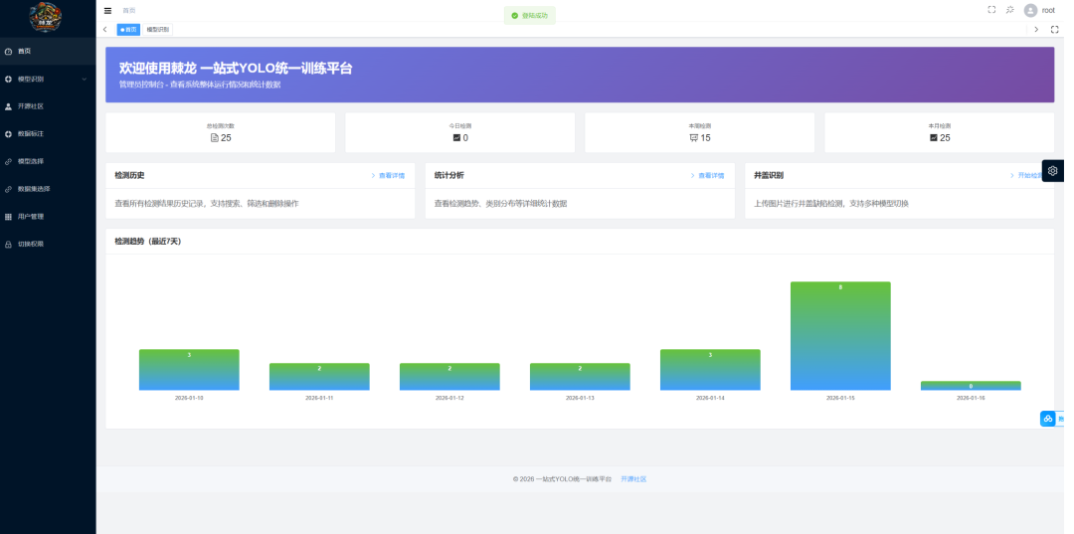Click the link icon for 数据集选择
Viewport: 1074px width, 534px height.
(8, 189)
